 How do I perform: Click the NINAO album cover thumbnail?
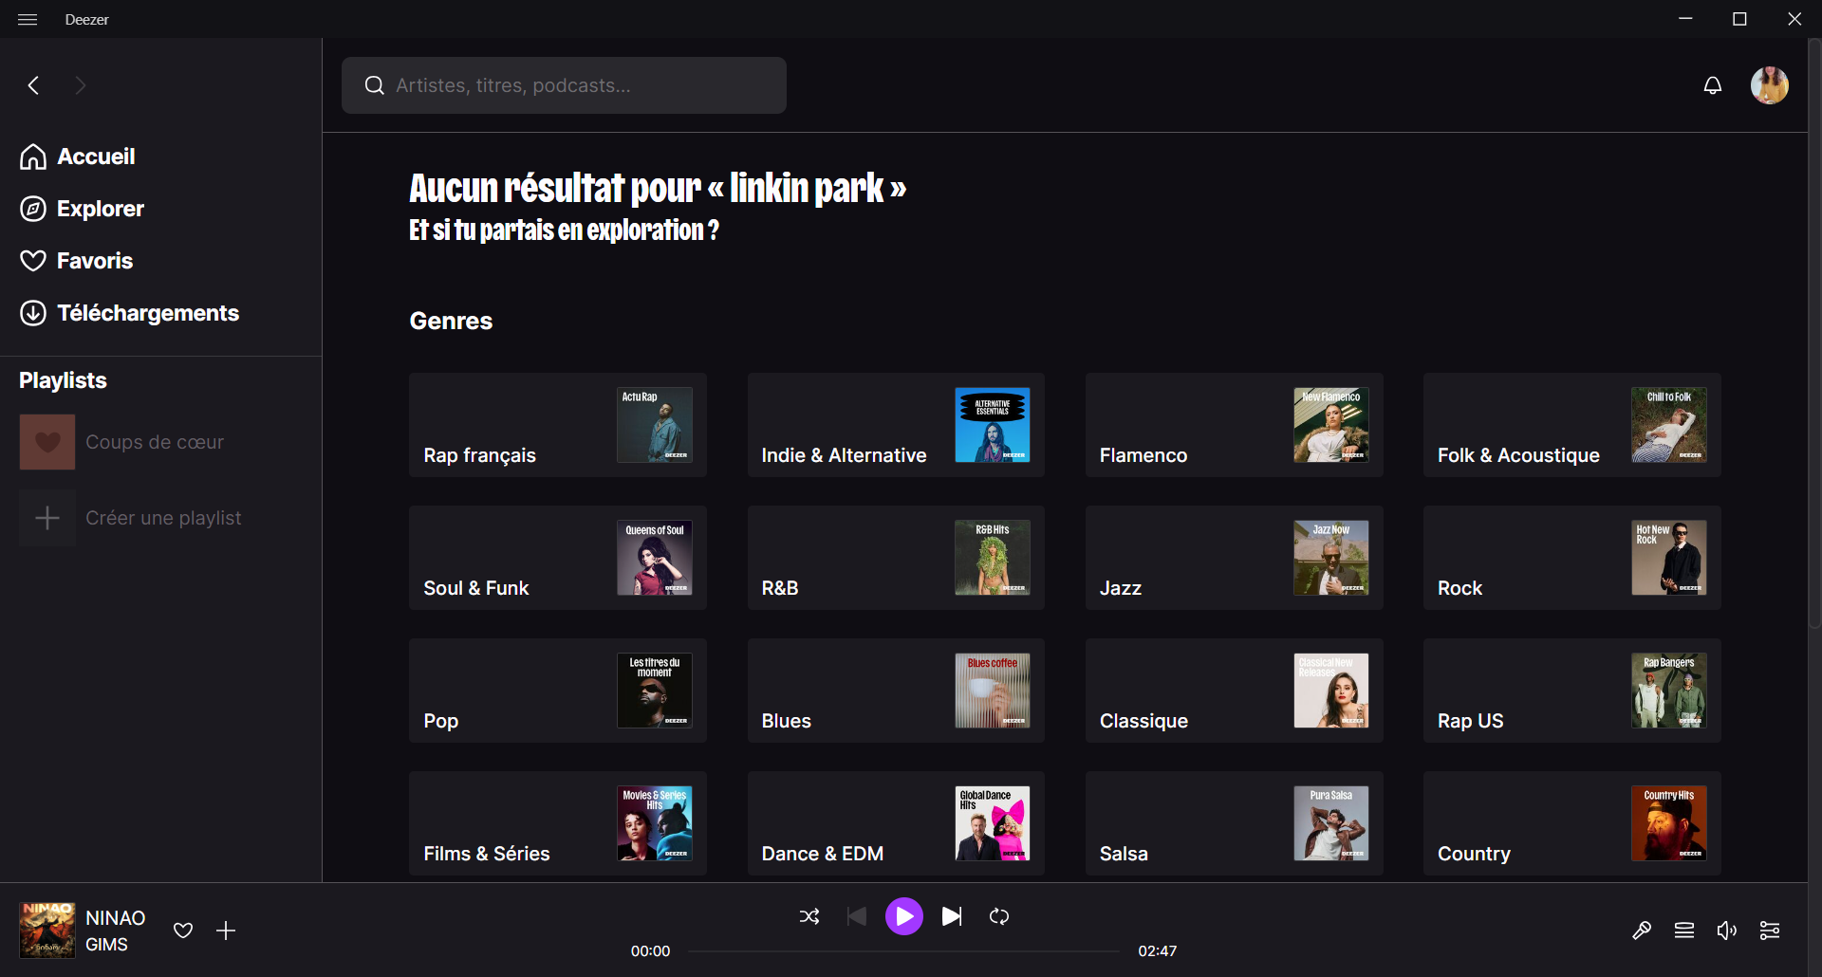click(x=47, y=931)
